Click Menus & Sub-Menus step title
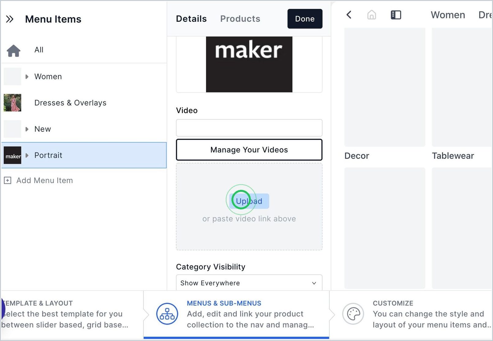 click(224, 303)
